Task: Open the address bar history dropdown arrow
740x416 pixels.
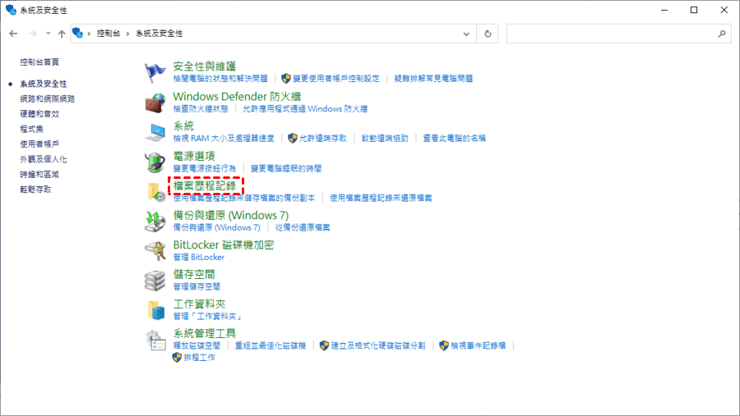Action: pos(467,34)
